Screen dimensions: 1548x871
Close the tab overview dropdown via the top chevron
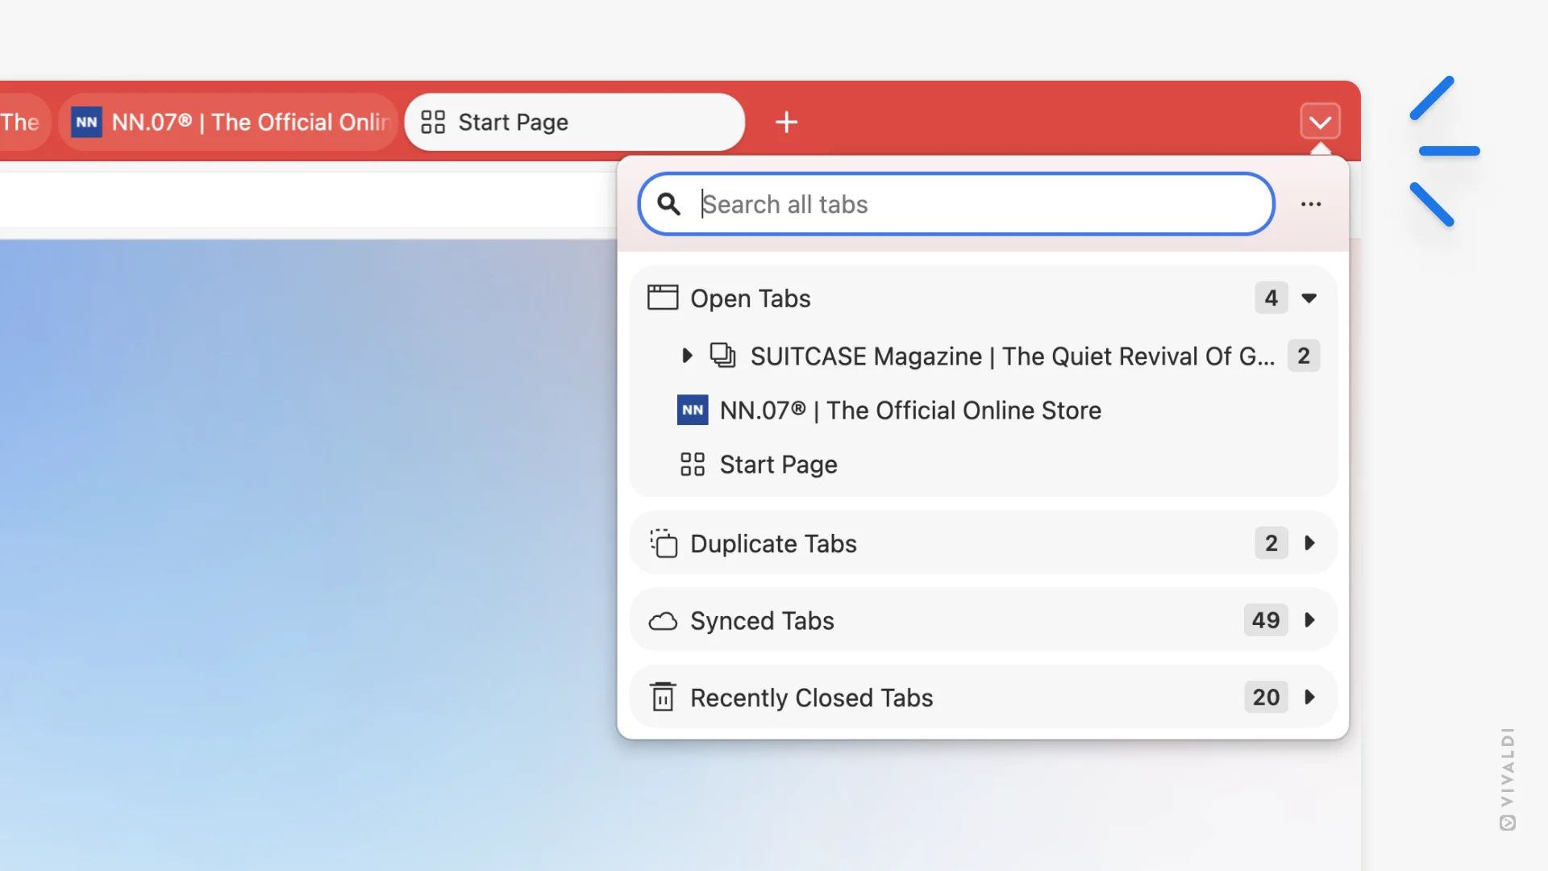(x=1320, y=121)
